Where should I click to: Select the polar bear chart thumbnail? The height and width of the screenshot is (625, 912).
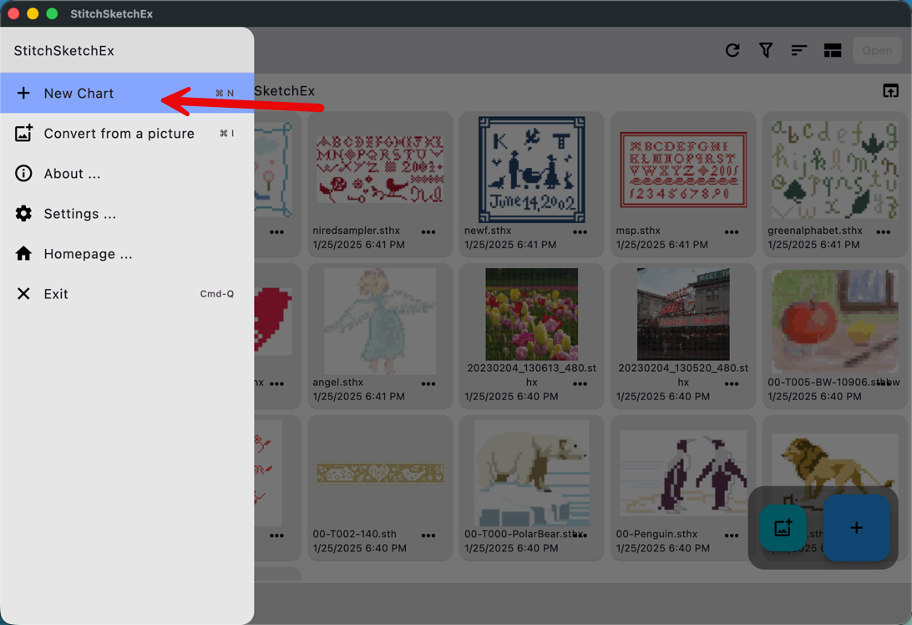pyautogui.click(x=532, y=473)
